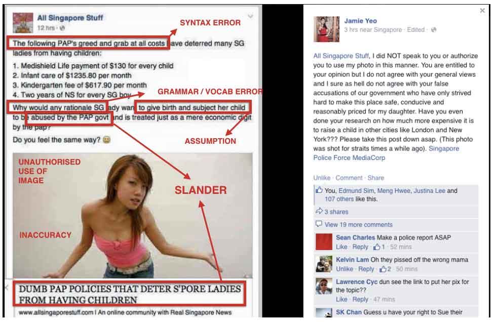Click the comment bubble icon by View 19 more comments
Viewport: 496px width, 322px height.
pos(319,224)
